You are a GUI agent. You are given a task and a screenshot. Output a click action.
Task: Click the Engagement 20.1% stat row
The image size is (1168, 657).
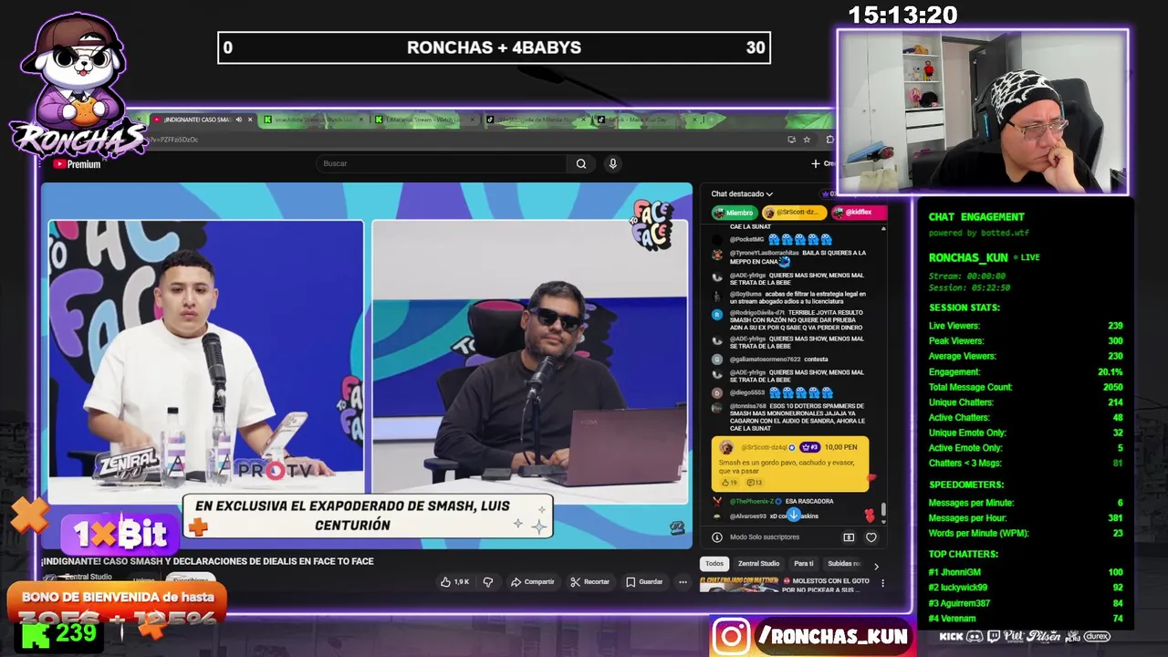(1026, 372)
